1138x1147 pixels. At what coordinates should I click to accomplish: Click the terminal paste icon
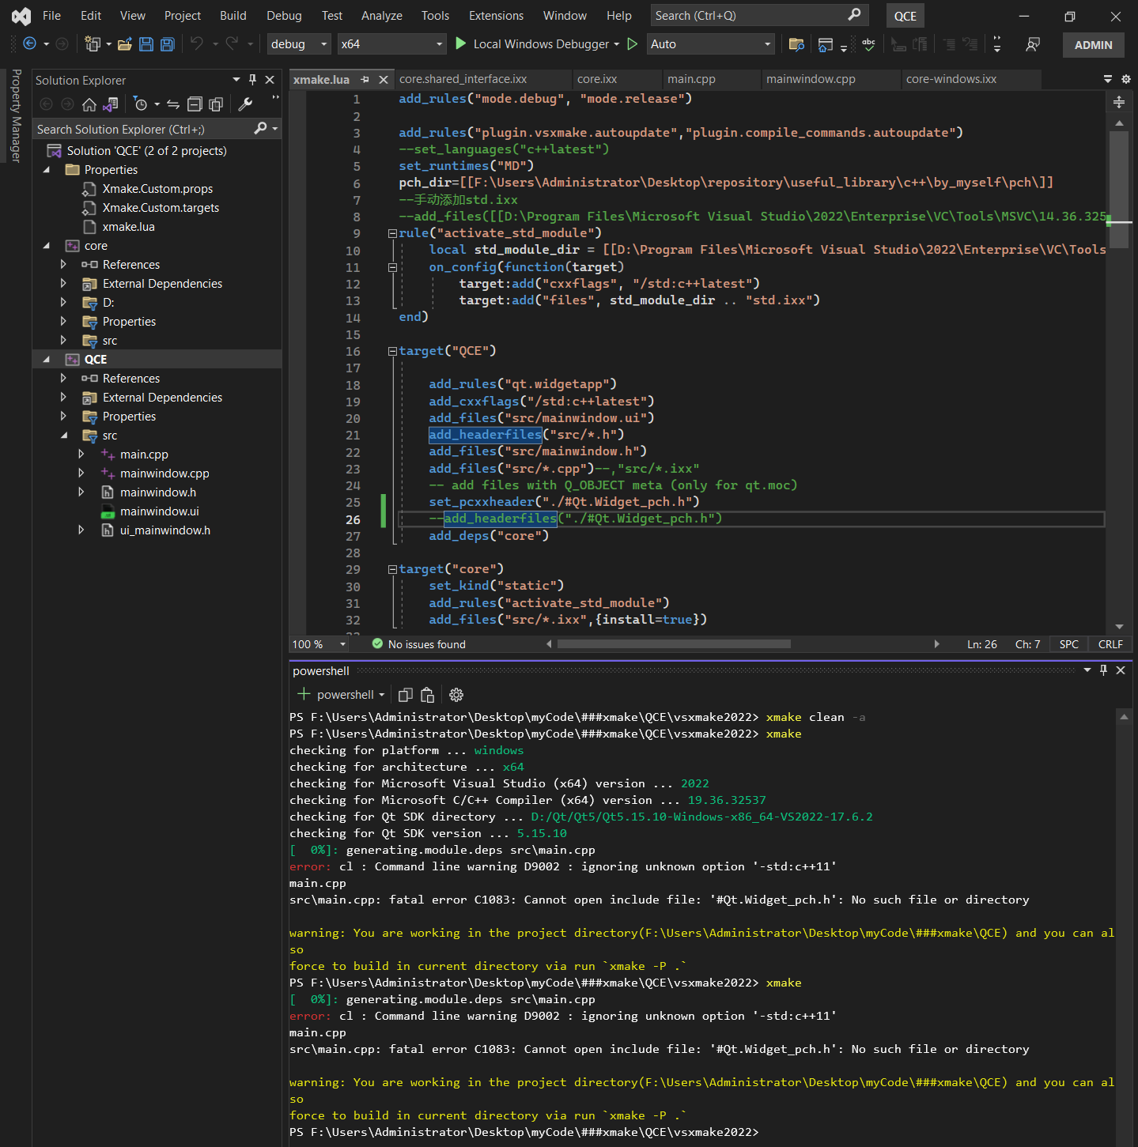(428, 695)
